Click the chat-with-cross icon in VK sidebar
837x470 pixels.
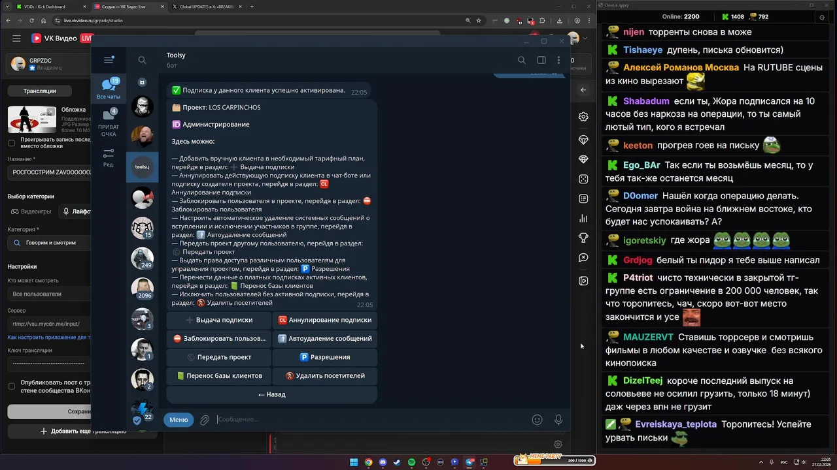[x=583, y=258]
